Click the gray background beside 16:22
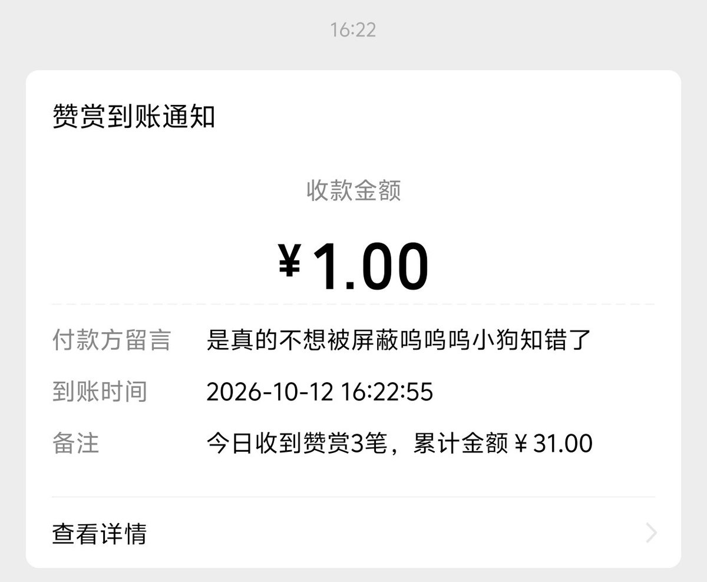Screen dimensions: 707x582 pos(177,29)
